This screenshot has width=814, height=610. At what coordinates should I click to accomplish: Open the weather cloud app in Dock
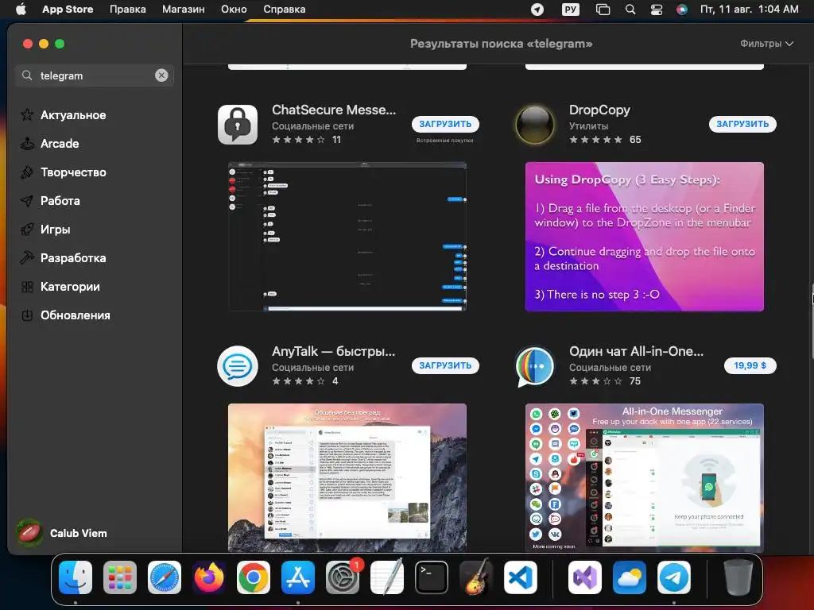[630, 577]
